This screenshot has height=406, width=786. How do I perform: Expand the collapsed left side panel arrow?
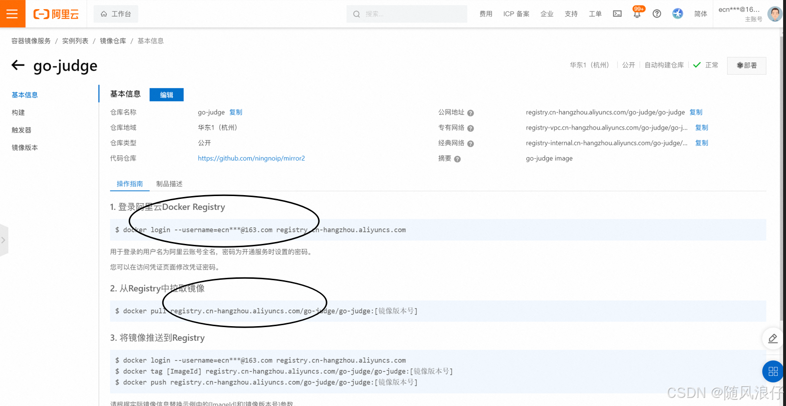[4, 240]
